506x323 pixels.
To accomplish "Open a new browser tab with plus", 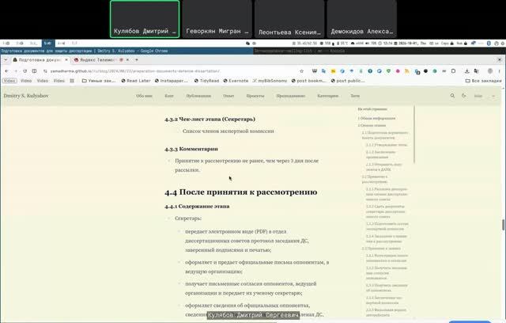I will (137, 59).
